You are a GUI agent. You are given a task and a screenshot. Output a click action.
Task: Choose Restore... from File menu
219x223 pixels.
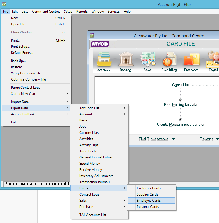(x=36, y=67)
